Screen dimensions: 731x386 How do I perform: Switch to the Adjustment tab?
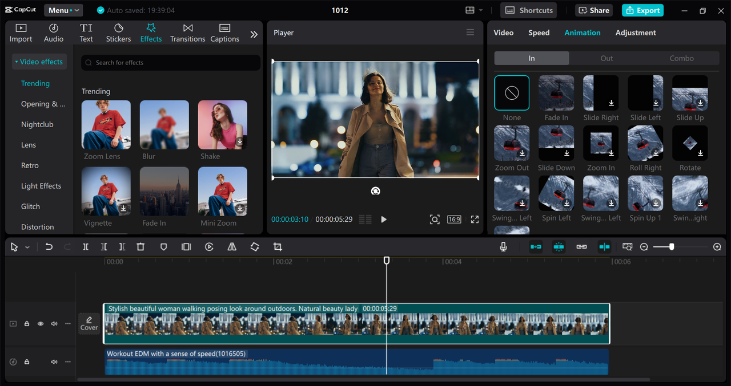(636, 32)
